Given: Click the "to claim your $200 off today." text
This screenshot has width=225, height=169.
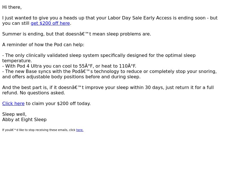Looking at the screenshot, I should [58, 103].
